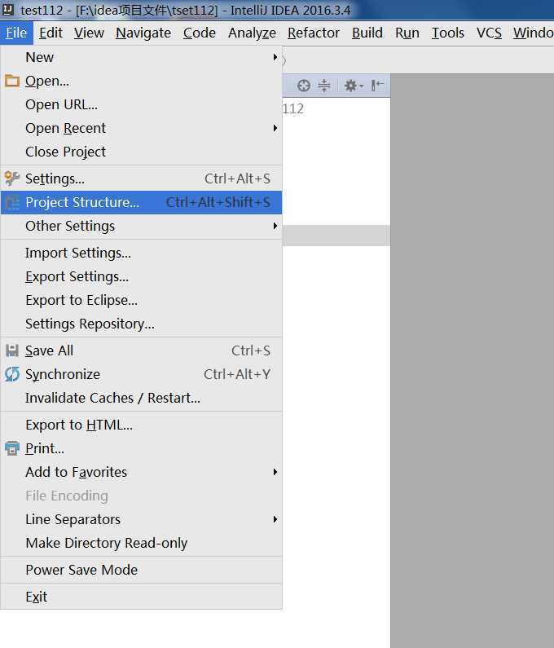Open the Build menu
Screen dimensions: 554x648
[367, 33]
